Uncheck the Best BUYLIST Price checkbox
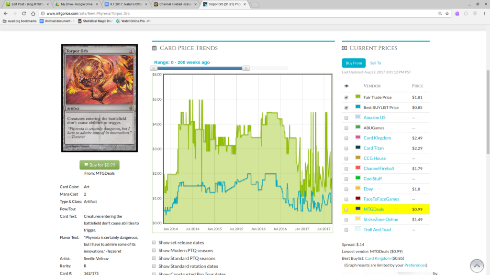The image size is (490, 275). (x=346, y=107)
